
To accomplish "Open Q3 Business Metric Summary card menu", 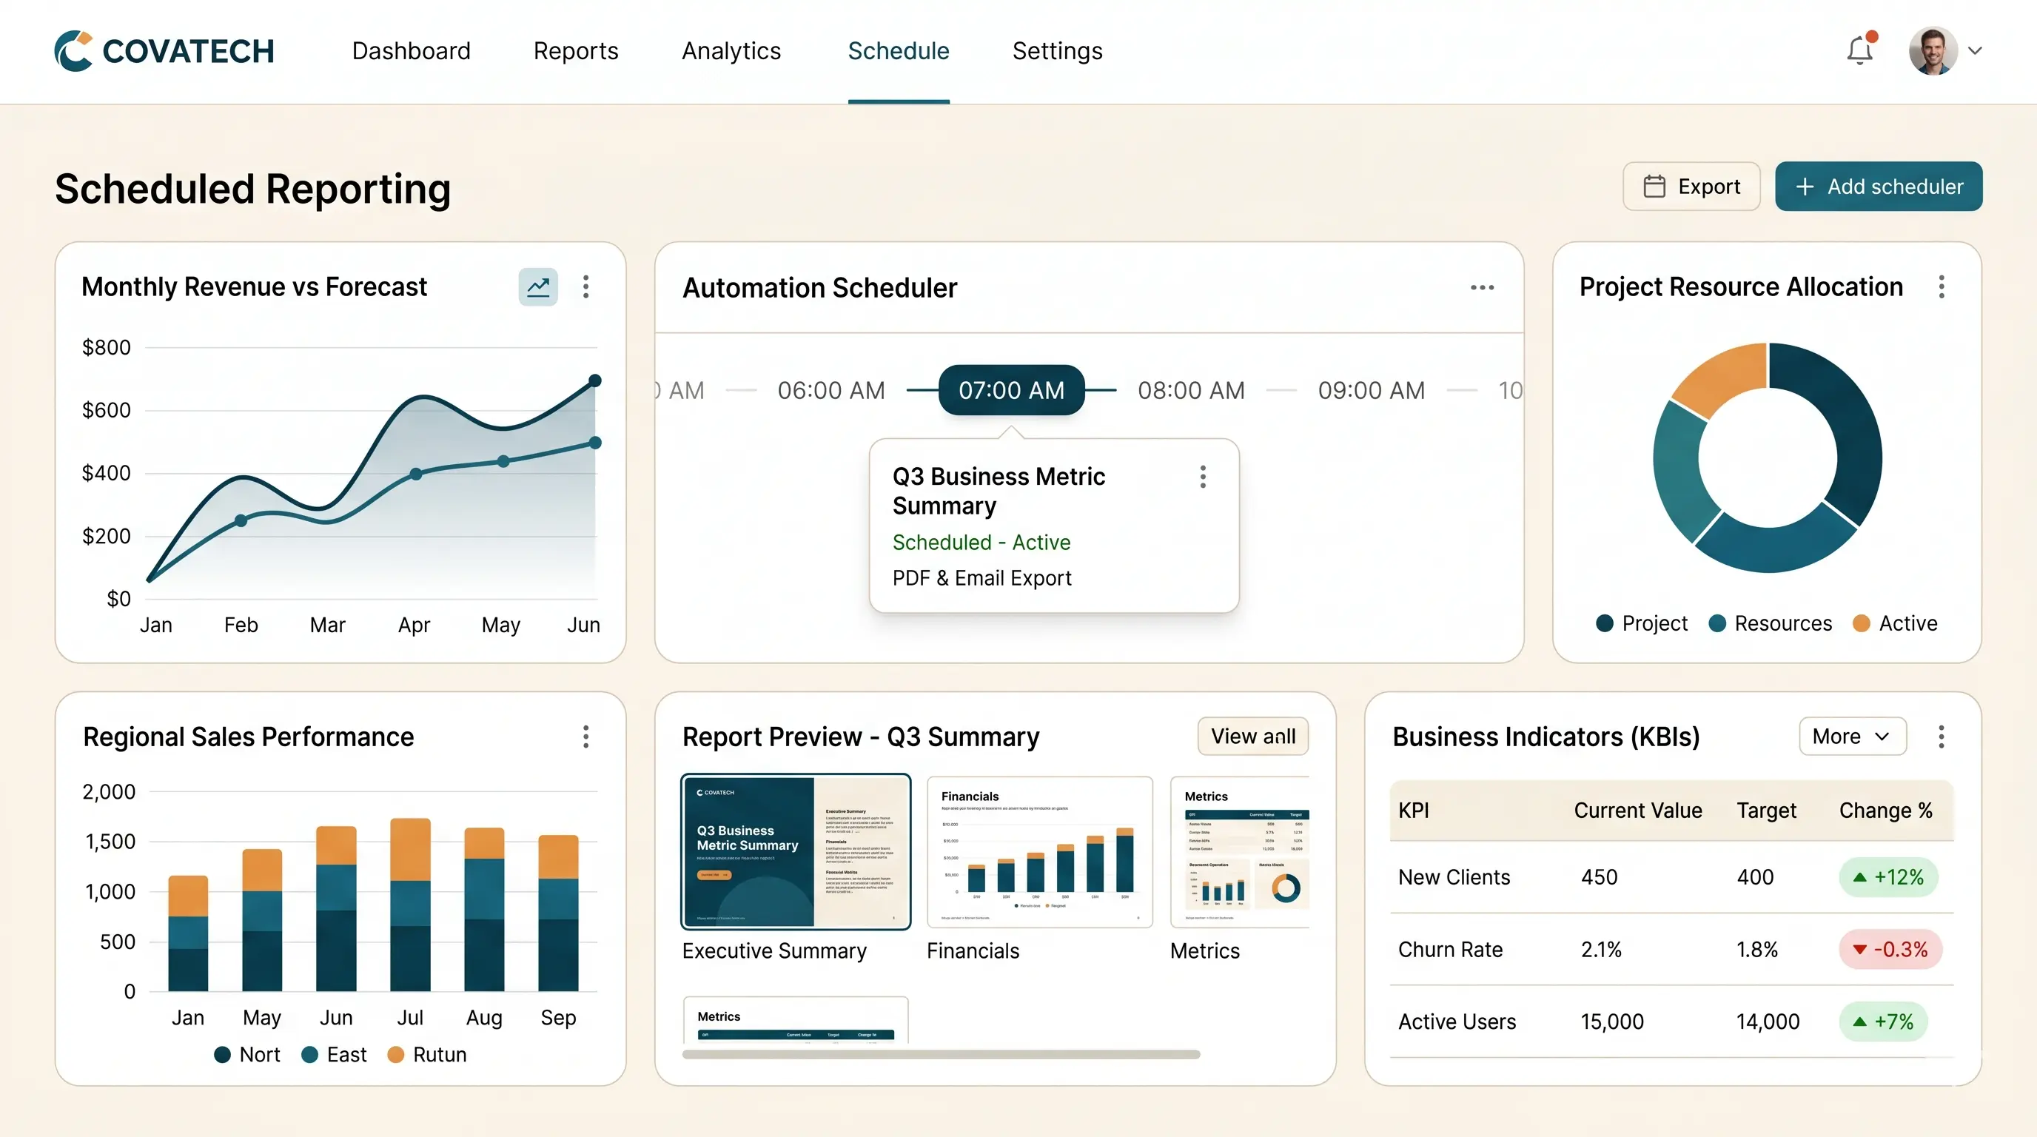I will click(x=1203, y=477).
